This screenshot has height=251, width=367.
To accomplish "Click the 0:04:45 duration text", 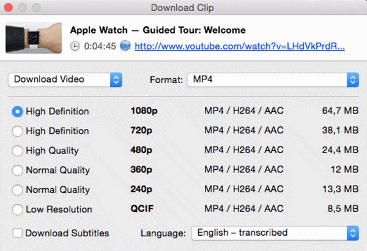I will (x=100, y=46).
